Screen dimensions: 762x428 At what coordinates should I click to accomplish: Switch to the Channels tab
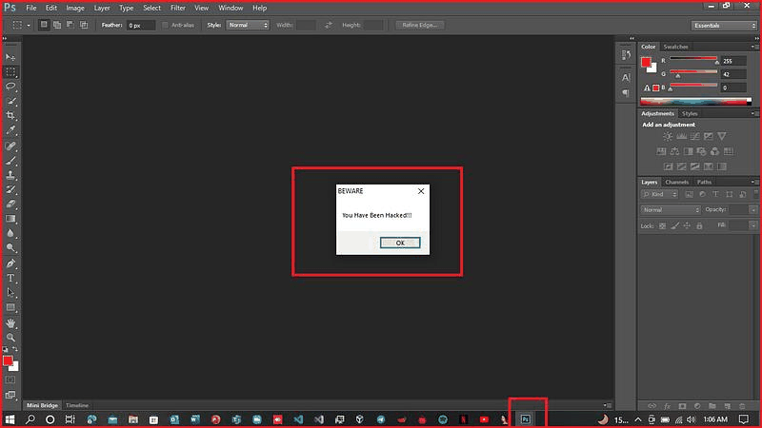tap(677, 182)
